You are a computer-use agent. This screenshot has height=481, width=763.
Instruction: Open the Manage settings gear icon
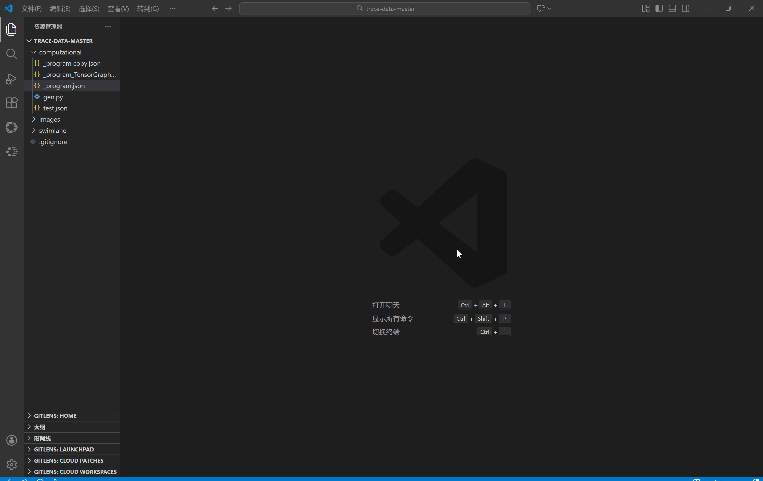11,464
